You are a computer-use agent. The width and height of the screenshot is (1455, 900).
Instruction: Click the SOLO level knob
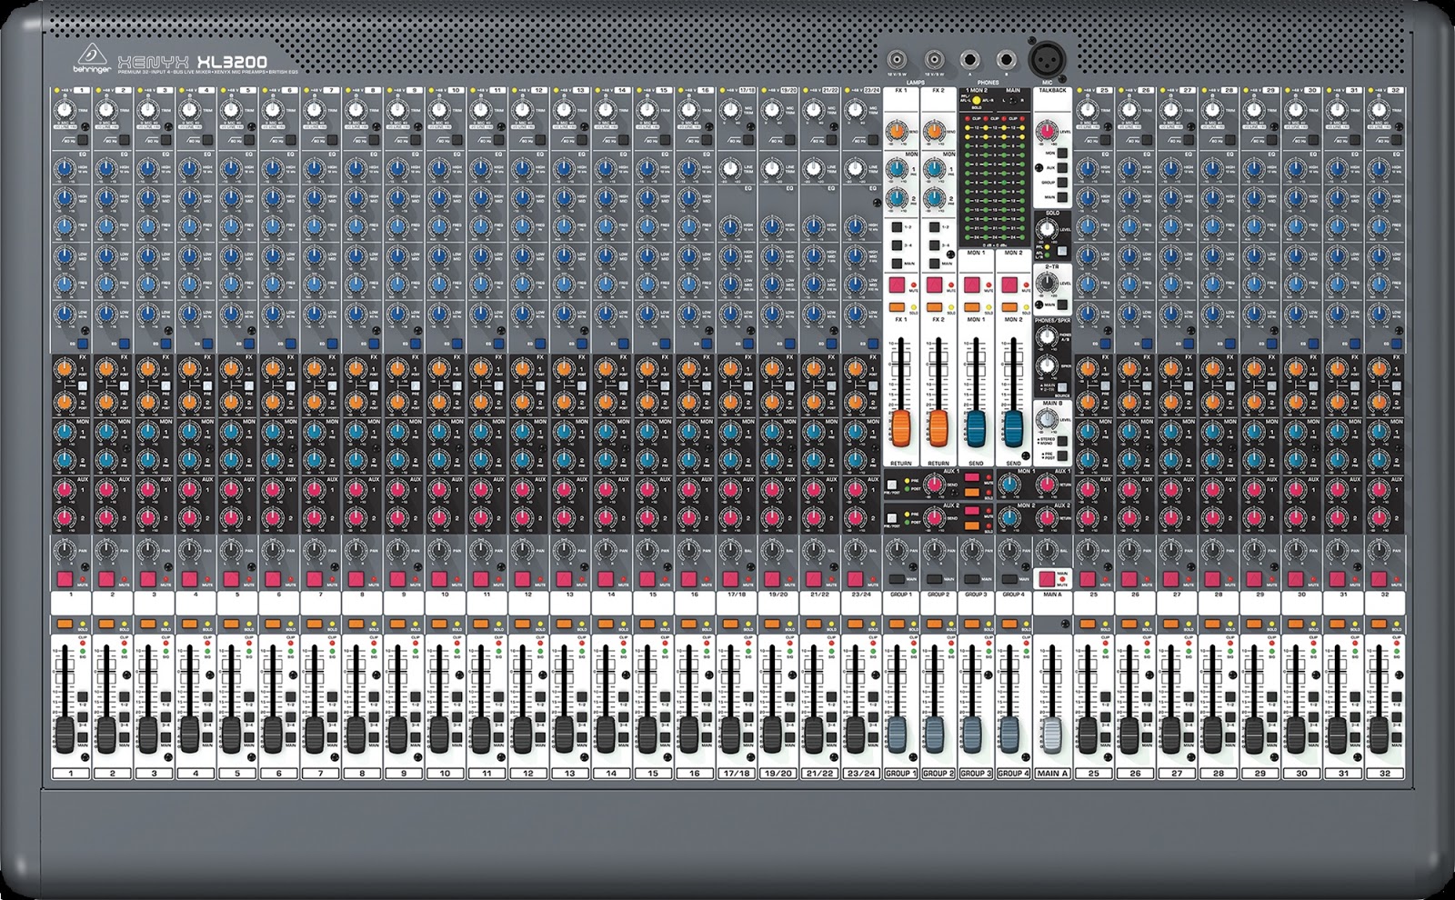(1047, 228)
